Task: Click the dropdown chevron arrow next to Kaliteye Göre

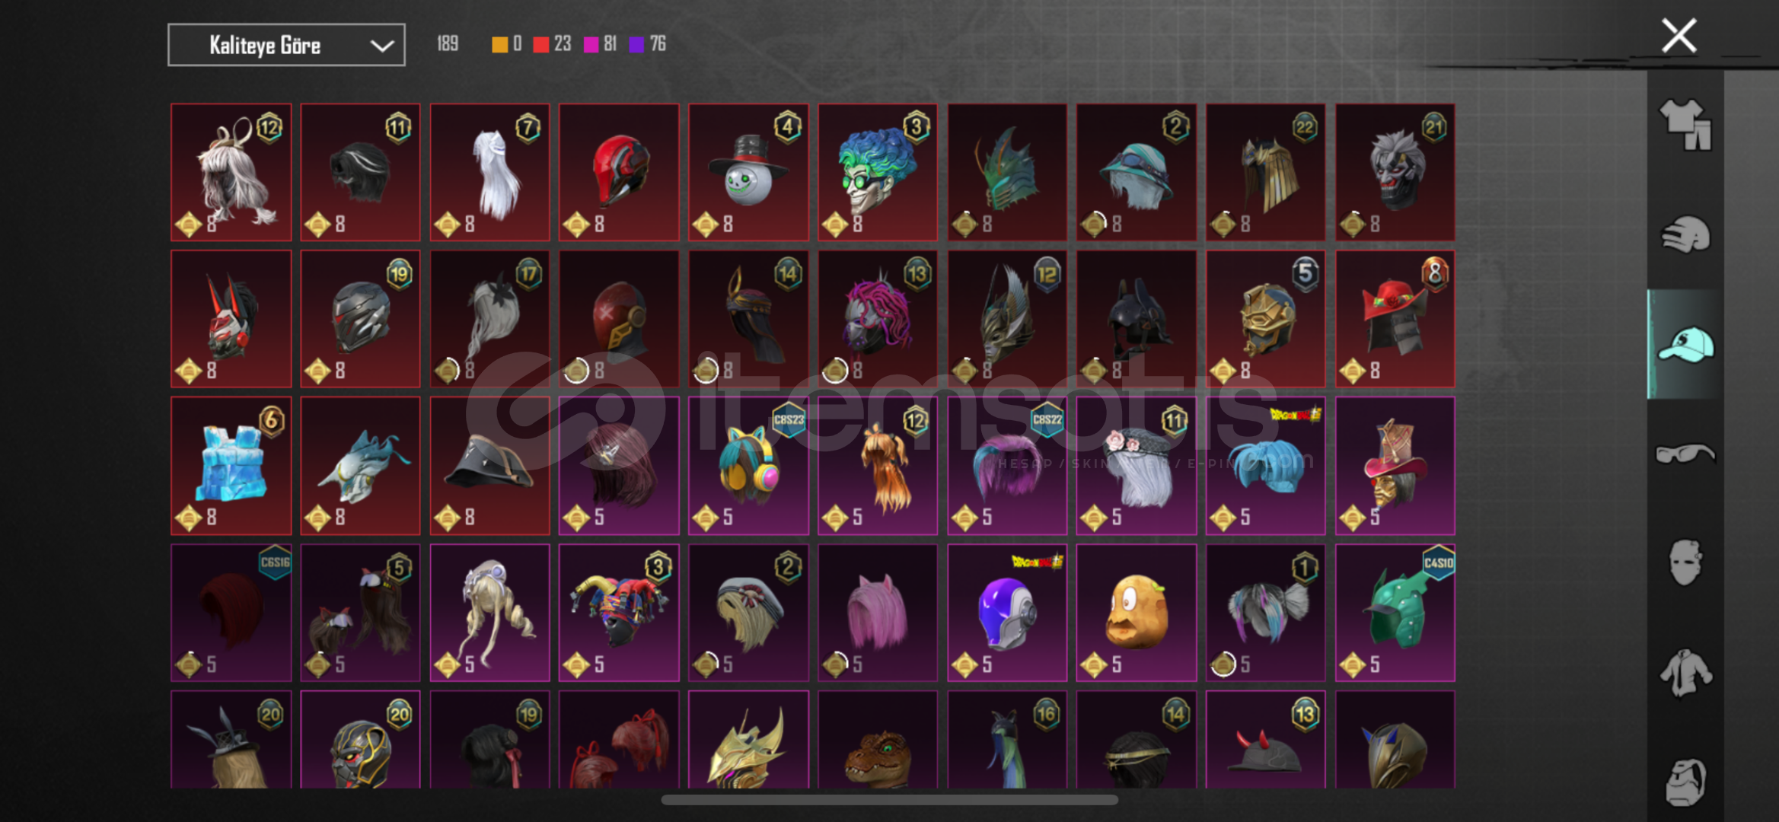Action: click(x=381, y=46)
